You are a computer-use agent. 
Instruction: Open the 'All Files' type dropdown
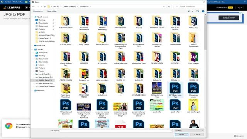[189, 131]
